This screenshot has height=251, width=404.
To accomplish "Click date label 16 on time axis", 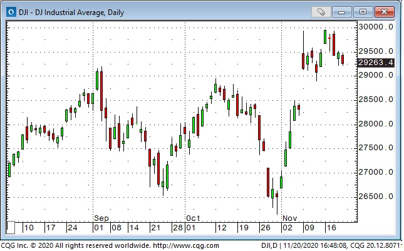I will [x=331, y=228].
